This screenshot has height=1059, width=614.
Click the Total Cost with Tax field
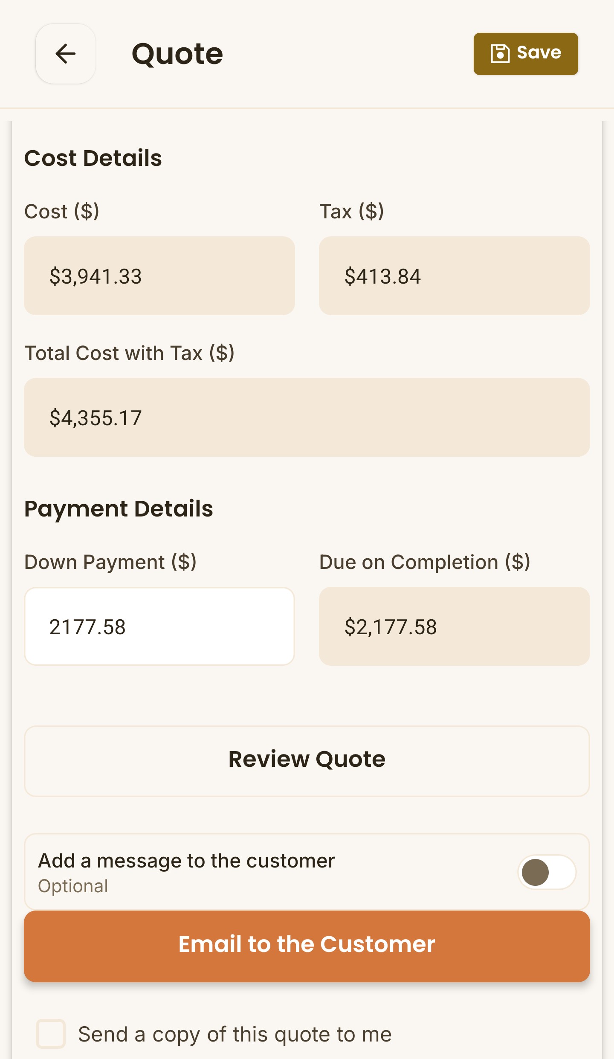coord(307,418)
